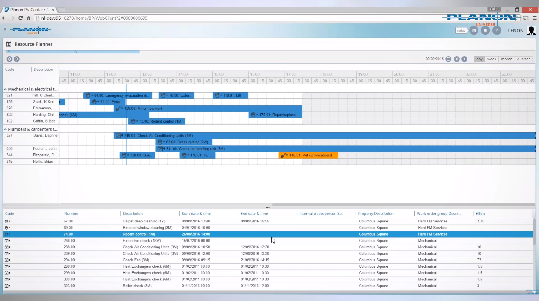Image resolution: width=539 pixels, height=301 pixels.
Task: Click the Resource Planner calendar icon
Action: [9, 44]
